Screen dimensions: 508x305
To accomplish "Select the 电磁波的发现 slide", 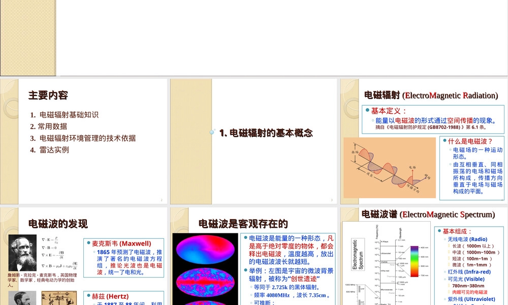I will pyautogui.click(x=84, y=256).
